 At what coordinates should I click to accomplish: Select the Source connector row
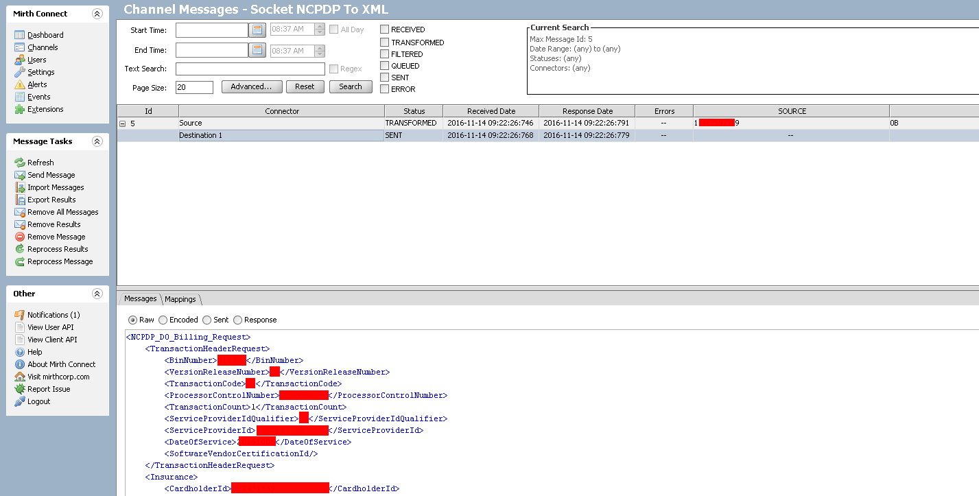[548, 123]
